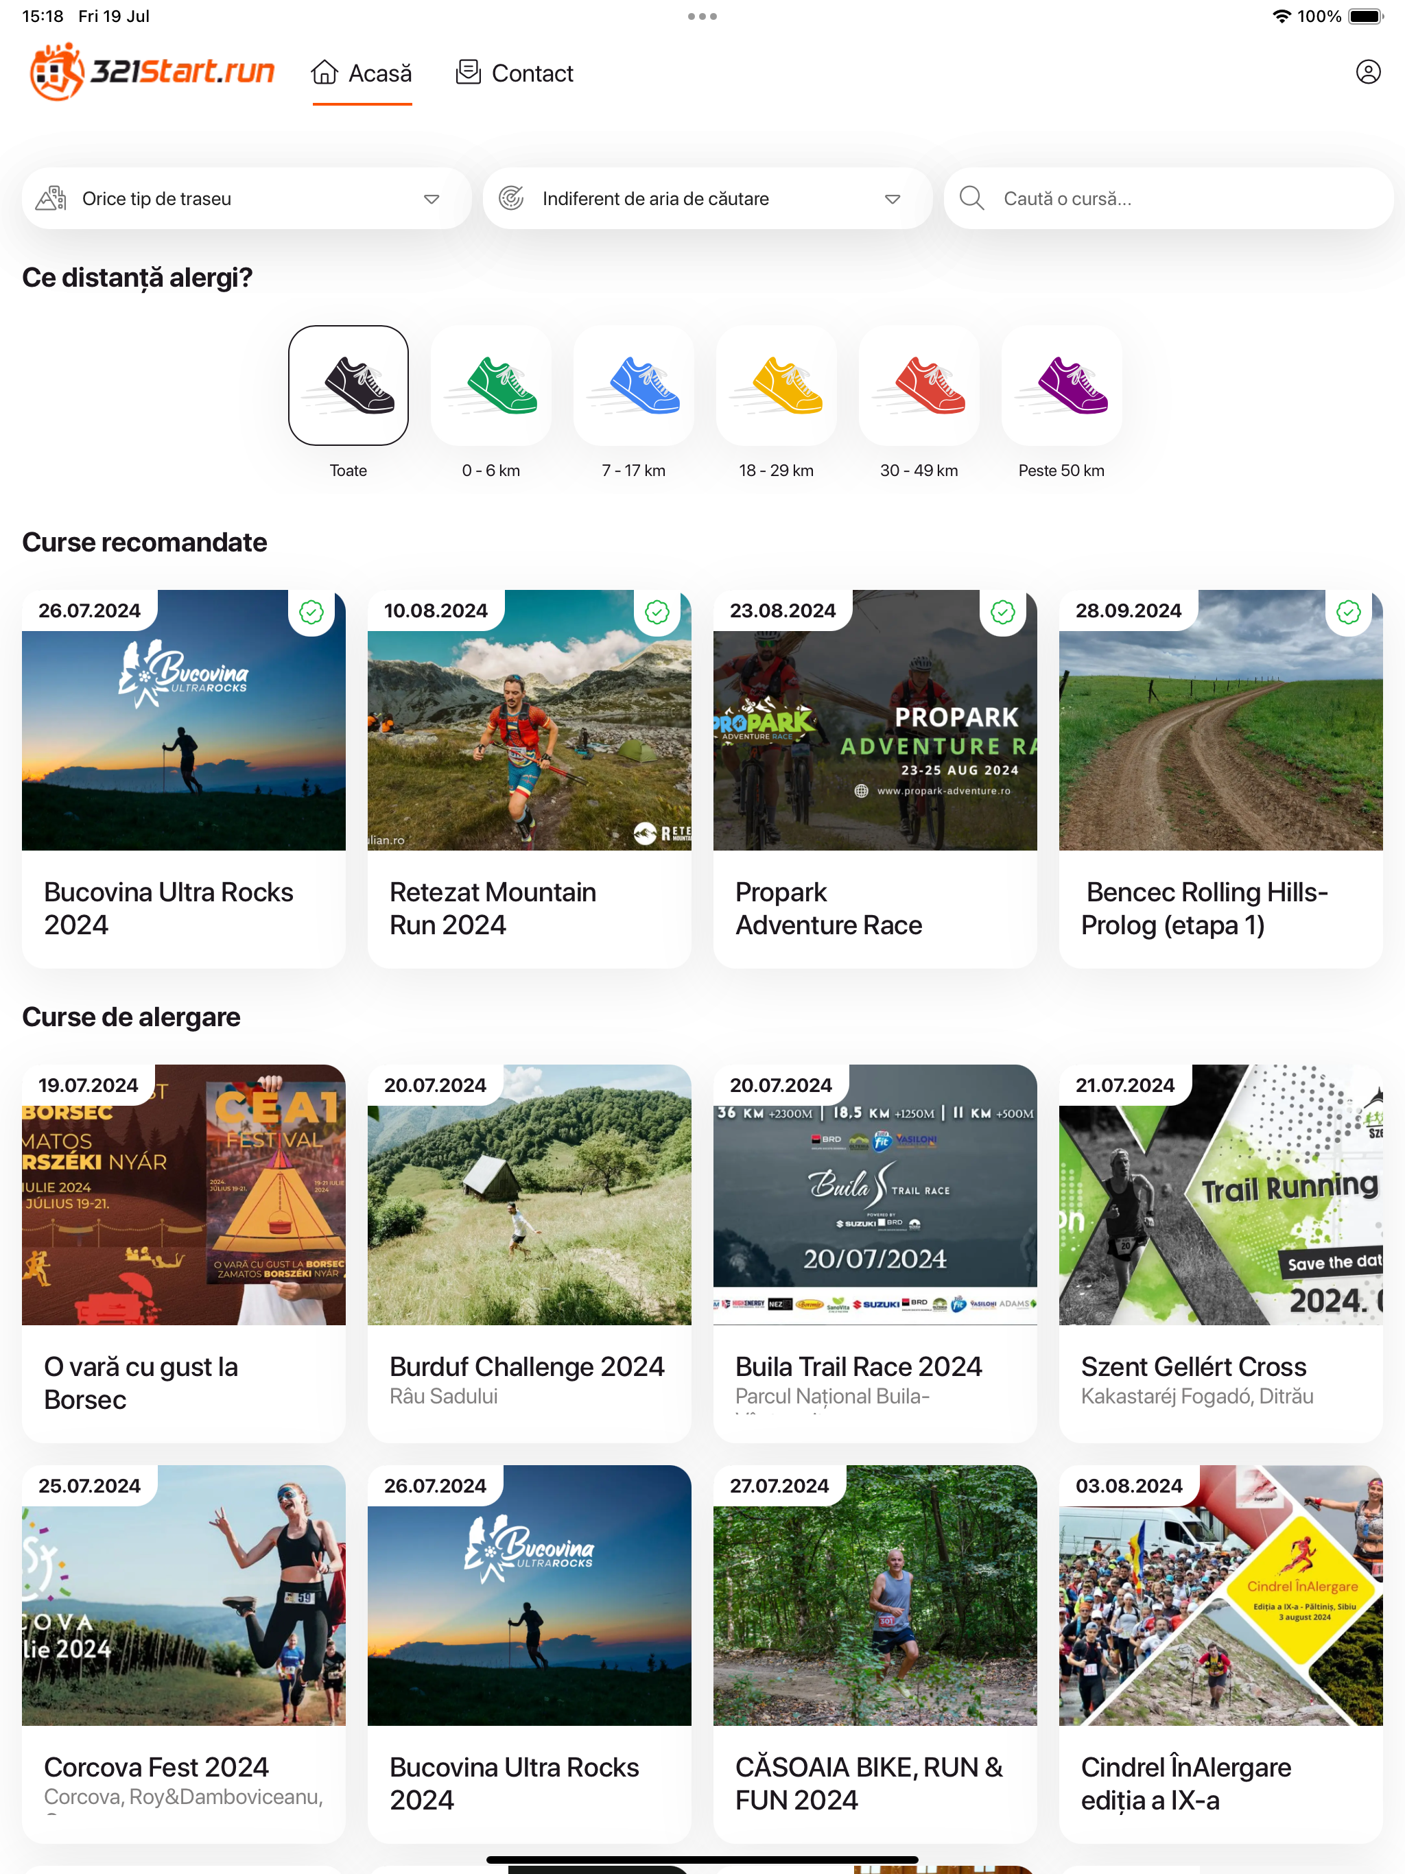This screenshot has height=1874, width=1405.
Task: Open the Buila Trail Race 2024 thumbnail
Action: click(x=875, y=1194)
